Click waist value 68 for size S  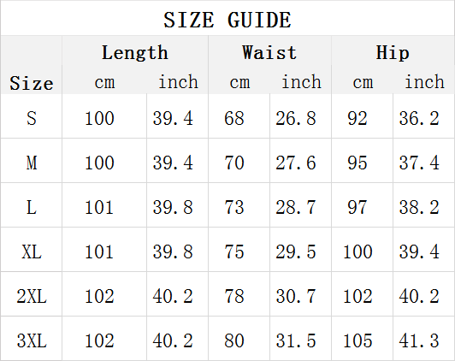coord(233,118)
